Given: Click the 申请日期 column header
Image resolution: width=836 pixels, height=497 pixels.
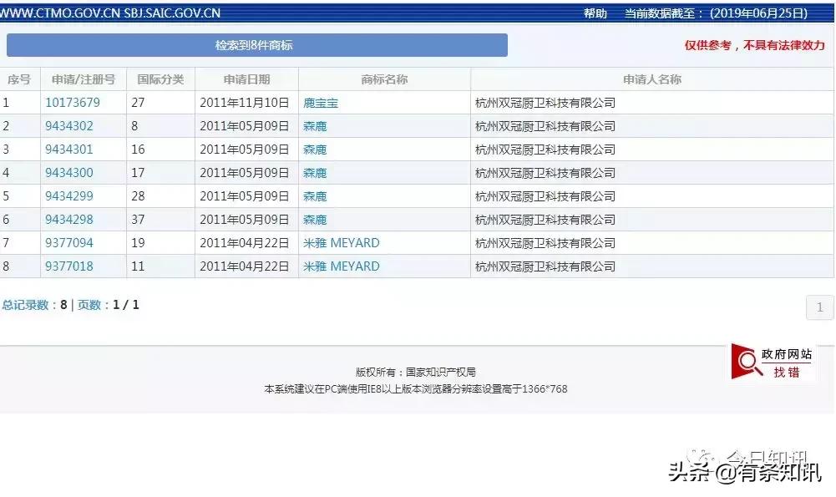Looking at the screenshot, I should click(x=245, y=79).
